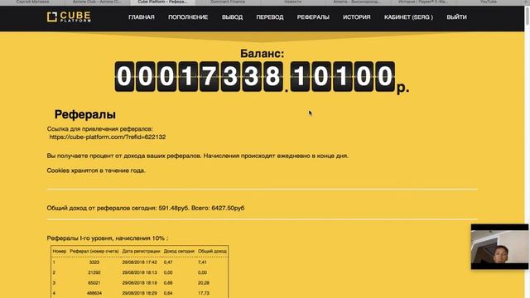The width and height of the screenshot is (530, 298).
Task: Click referral account number 488634
Action: pos(94,293)
